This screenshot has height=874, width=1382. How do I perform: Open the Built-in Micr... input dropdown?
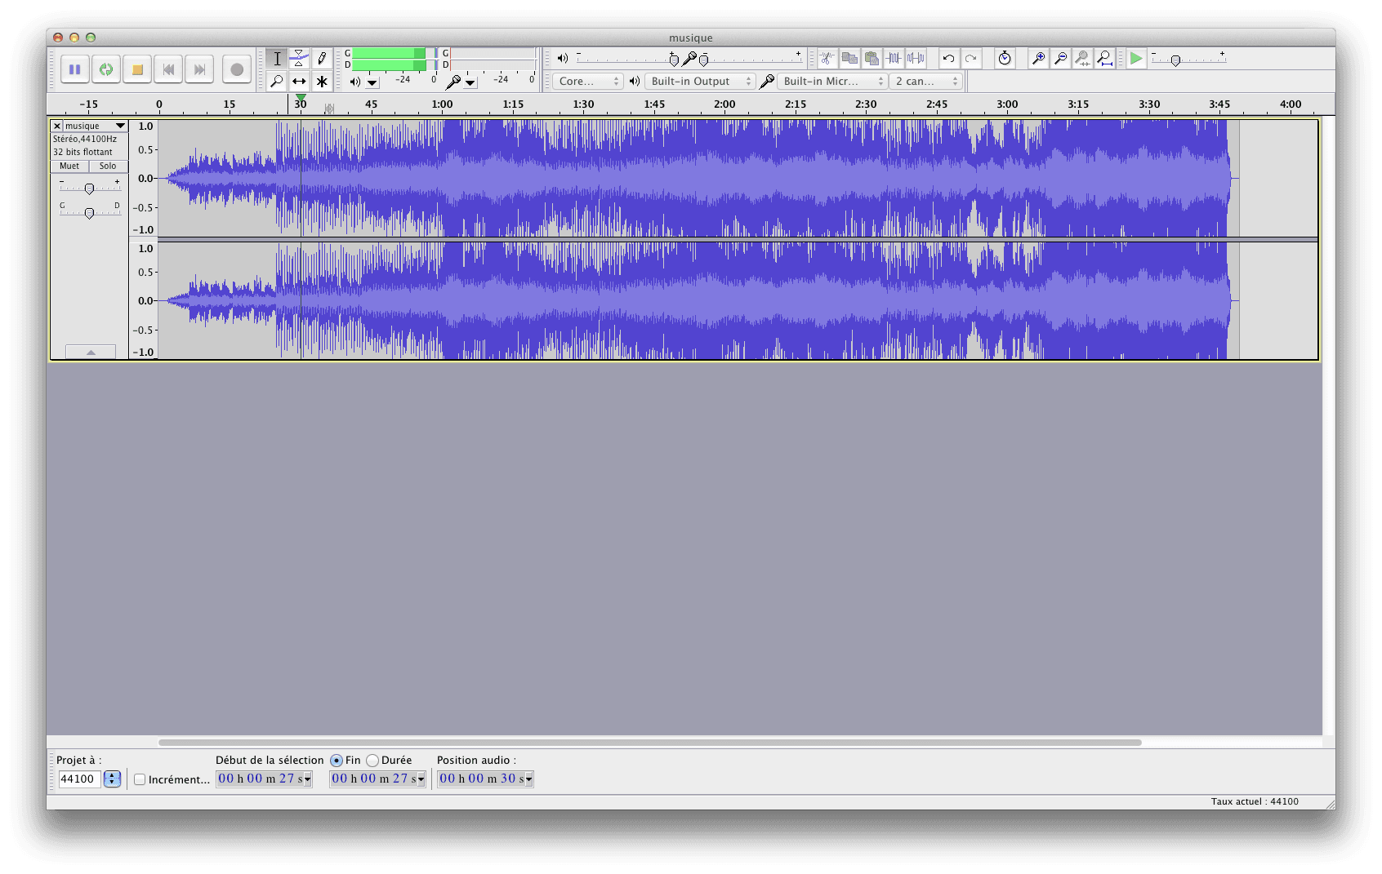[833, 81]
